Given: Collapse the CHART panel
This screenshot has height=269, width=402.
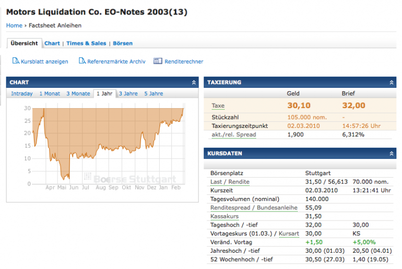Looking at the screenshot, I should click(194, 83).
